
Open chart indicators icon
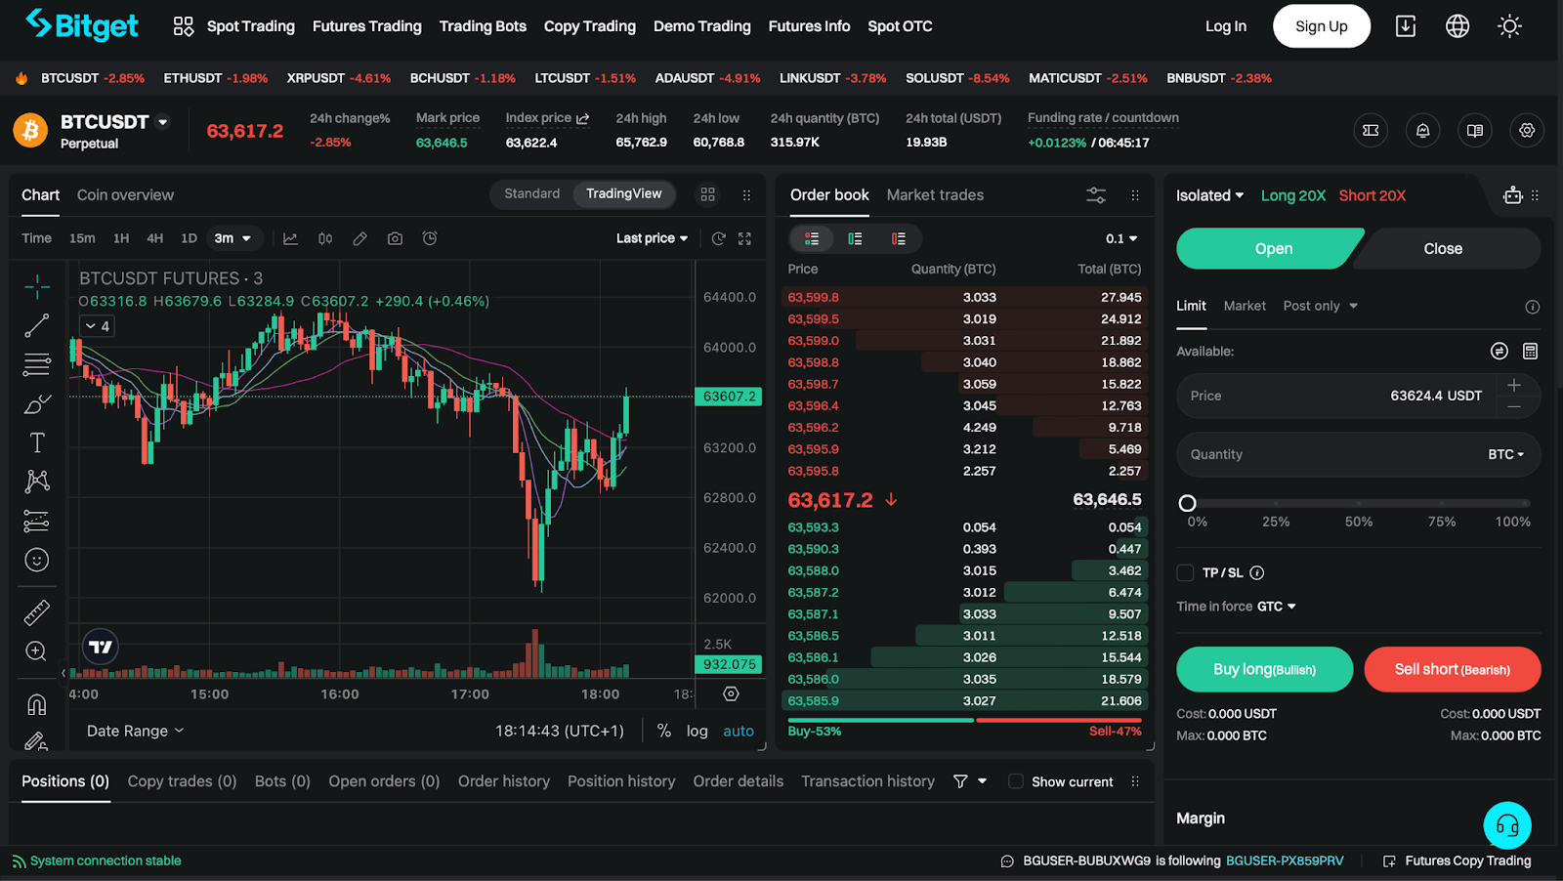coord(290,238)
